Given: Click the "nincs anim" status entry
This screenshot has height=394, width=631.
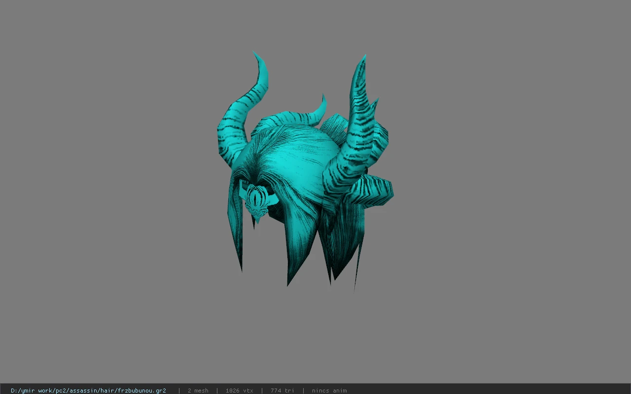Looking at the screenshot, I should (329, 391).
